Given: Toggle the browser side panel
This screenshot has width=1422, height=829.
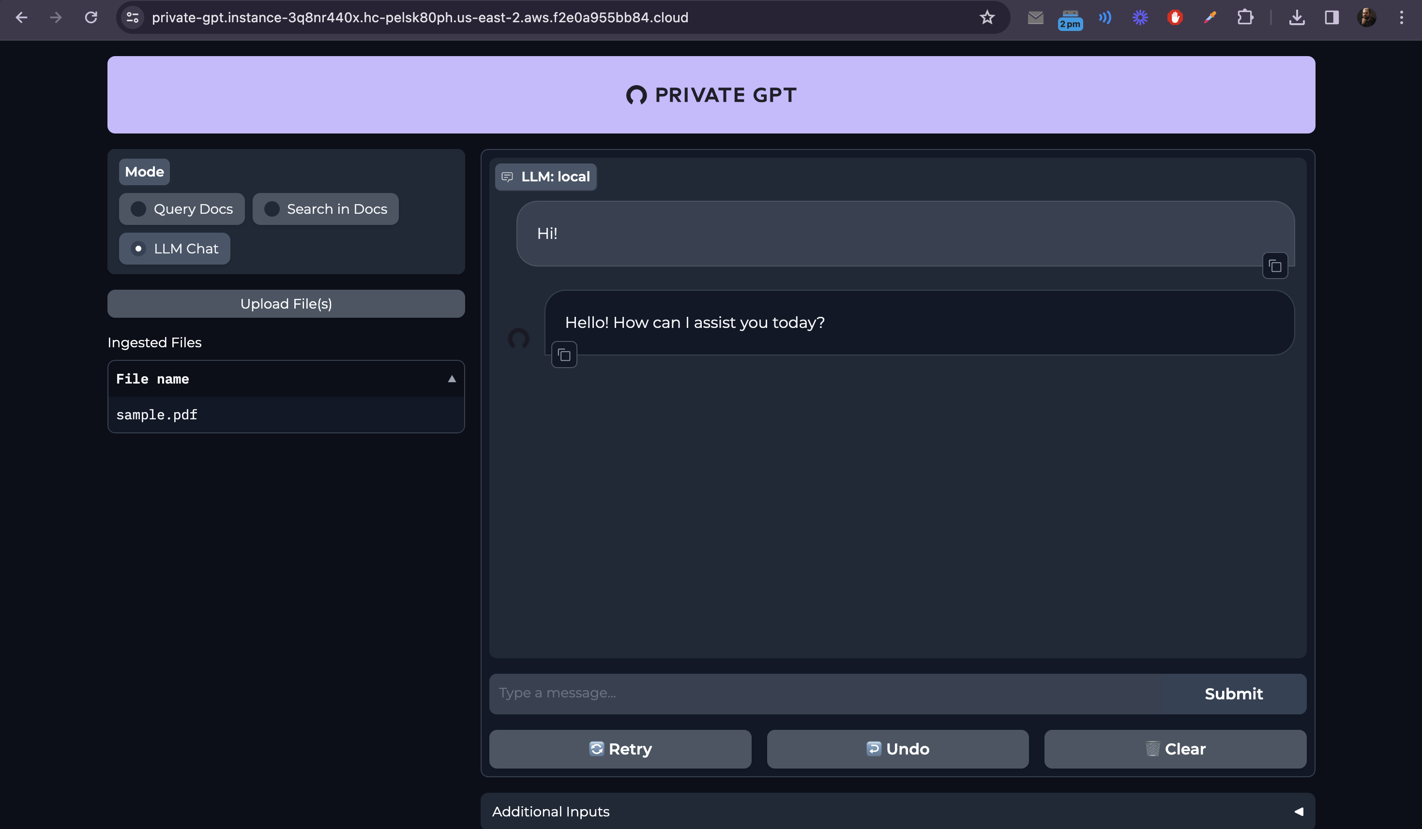Looking at the screenshot, I should tap(1331, 17).
